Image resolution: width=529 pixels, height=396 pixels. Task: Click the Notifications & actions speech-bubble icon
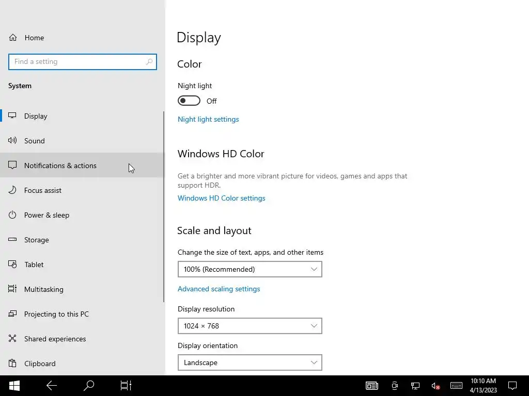coord(12,165)
